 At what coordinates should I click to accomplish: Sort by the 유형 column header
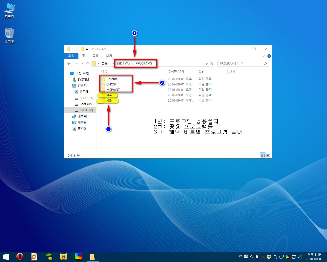[202, 72]
